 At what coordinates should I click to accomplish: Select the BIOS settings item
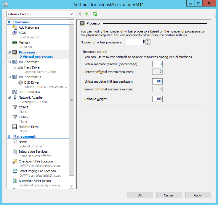[x=22, y=33]
